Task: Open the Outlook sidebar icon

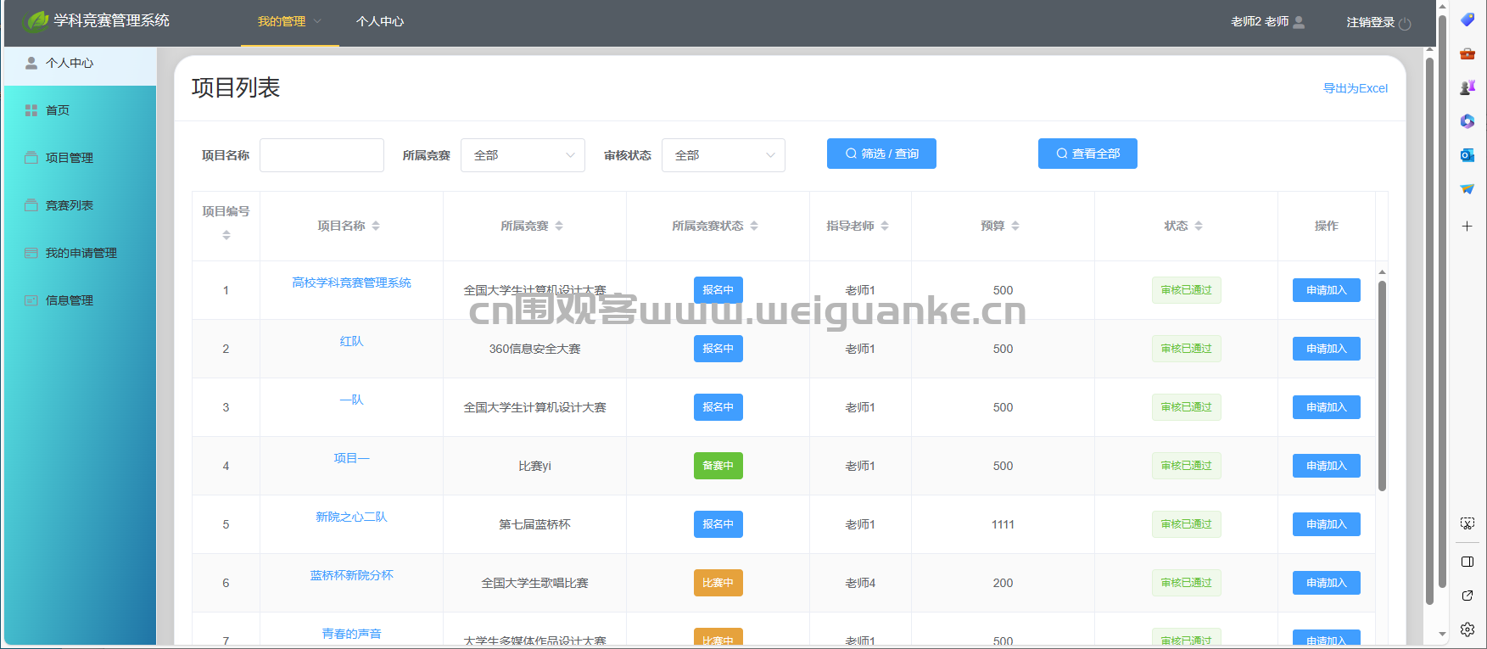Action: pyautogui.click(x=1467, y=155)
